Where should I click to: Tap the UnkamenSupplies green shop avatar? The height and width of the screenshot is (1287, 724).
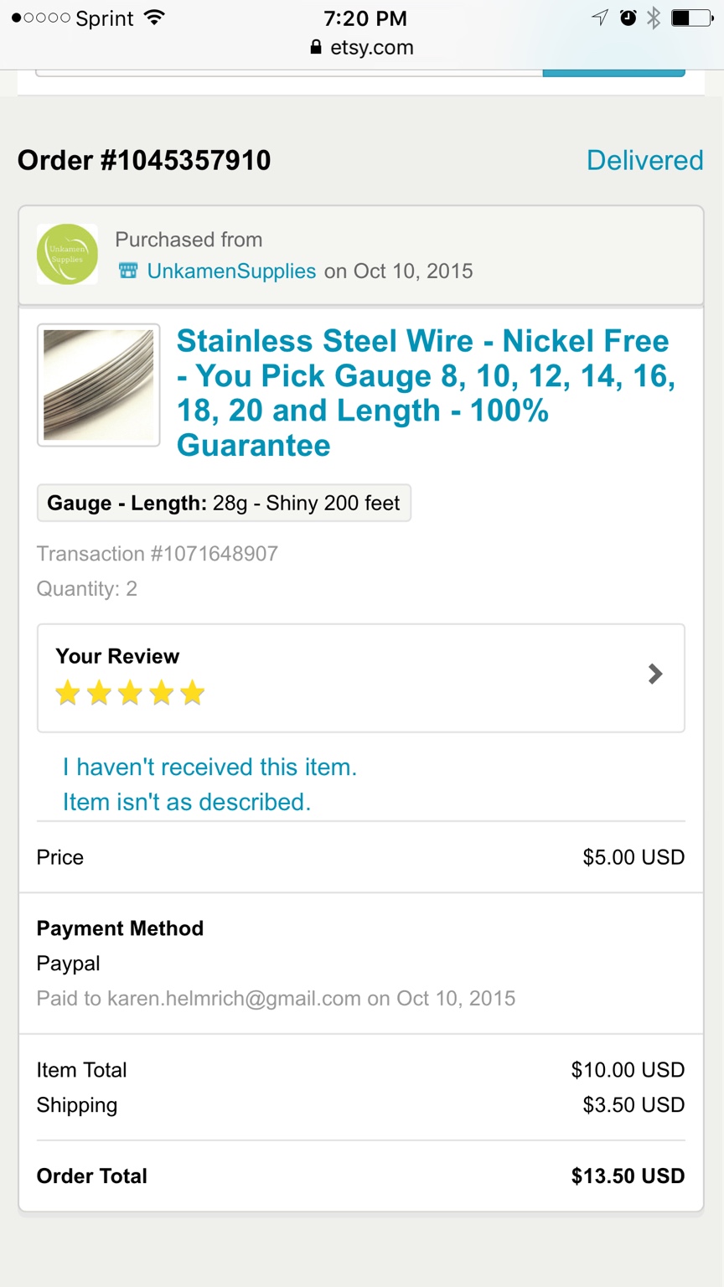tap(67, 254)
